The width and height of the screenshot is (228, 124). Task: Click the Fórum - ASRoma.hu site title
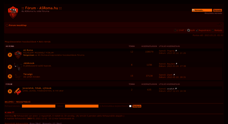[x=42, y=8]
